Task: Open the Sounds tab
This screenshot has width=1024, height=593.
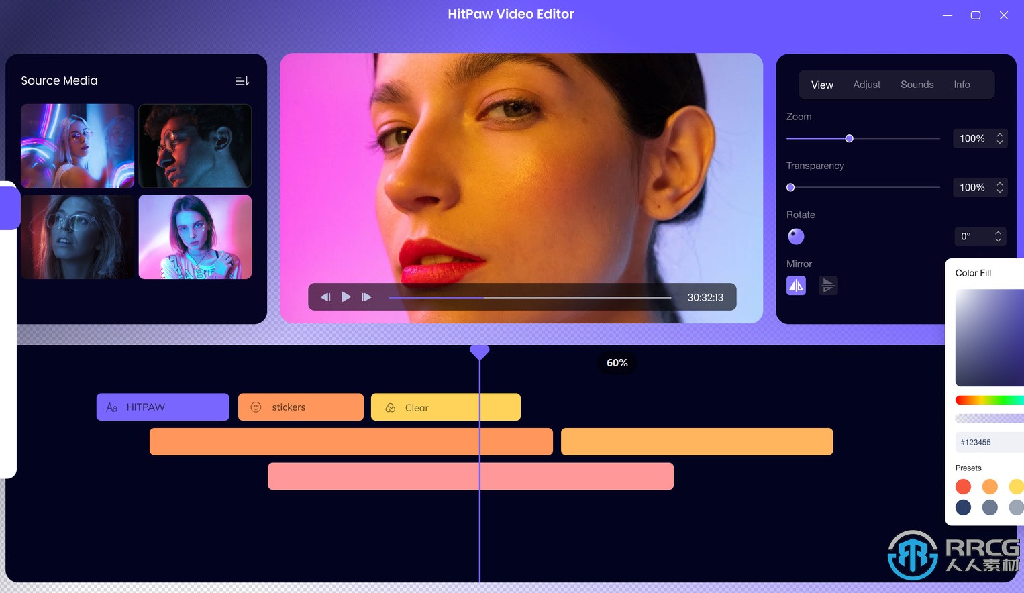Action: 917,85
